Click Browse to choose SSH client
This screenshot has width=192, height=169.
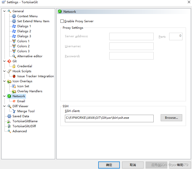171,118
